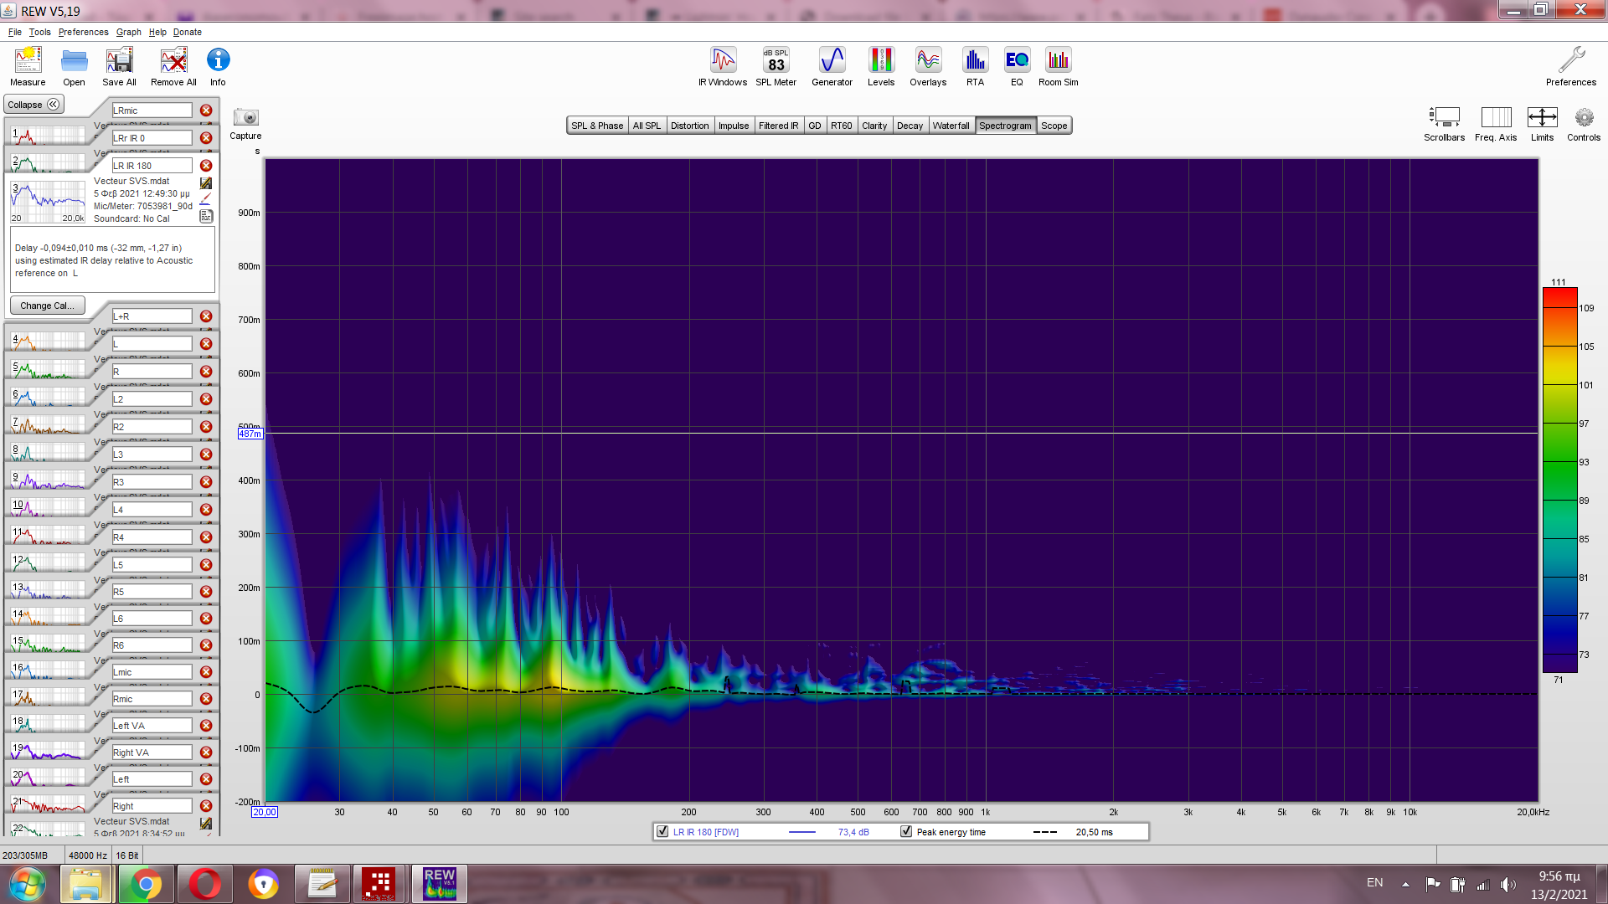Switch to the GD tab

(x=814, y=126)
